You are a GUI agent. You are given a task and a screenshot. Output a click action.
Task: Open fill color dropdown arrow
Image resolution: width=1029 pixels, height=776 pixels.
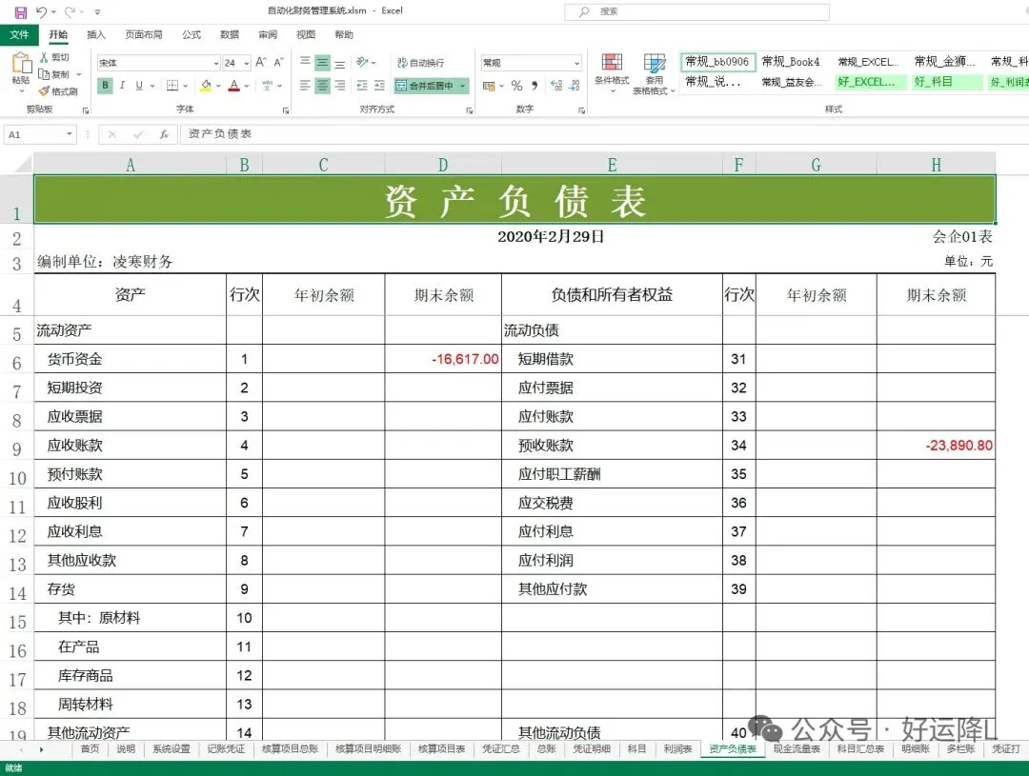pos(218,86)
